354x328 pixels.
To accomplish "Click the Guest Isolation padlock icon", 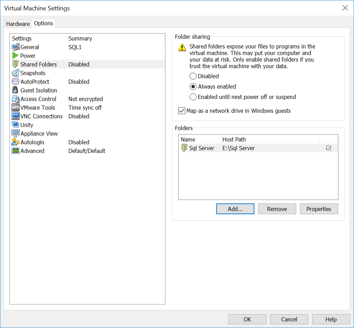I will [15, 90].
